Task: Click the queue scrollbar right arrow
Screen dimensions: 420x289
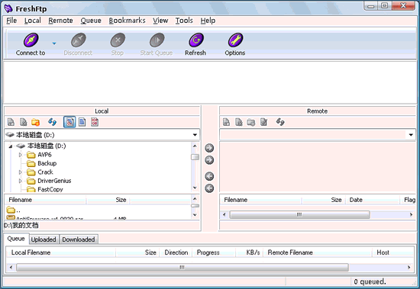Action: (x=409, y=267)
